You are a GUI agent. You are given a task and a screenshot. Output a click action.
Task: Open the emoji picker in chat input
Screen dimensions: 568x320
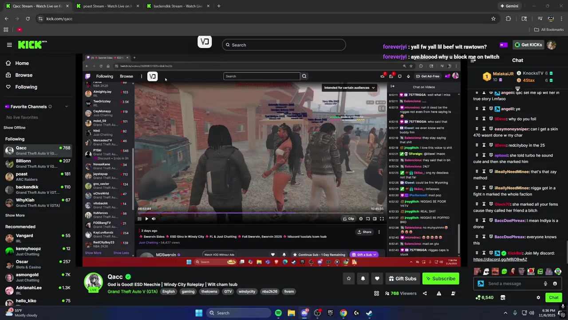tap(555, 284)
